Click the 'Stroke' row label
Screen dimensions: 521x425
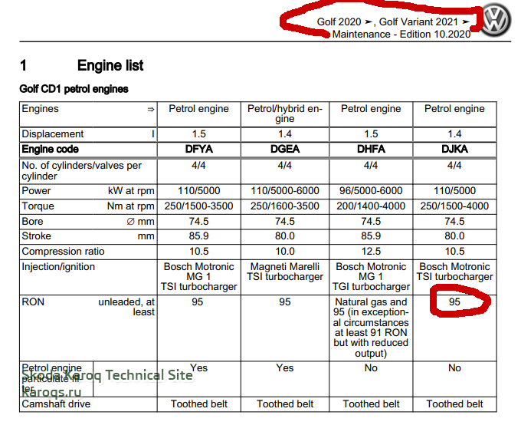36,236
